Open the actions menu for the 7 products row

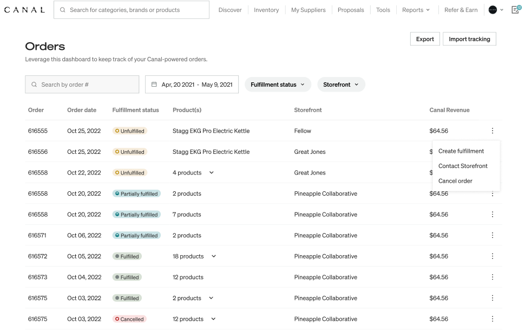pos(492,214)
